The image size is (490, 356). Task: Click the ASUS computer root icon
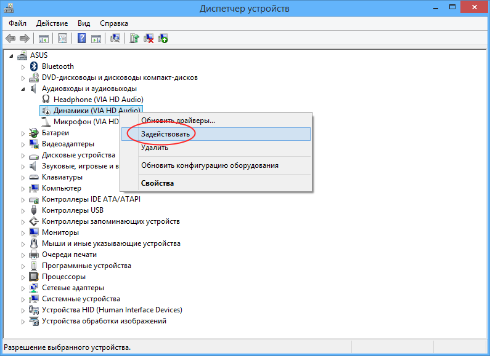pyautogui.click(x=23, y=55)
